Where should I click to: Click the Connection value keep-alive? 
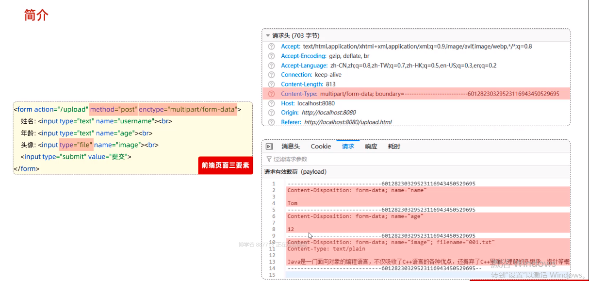328,75
